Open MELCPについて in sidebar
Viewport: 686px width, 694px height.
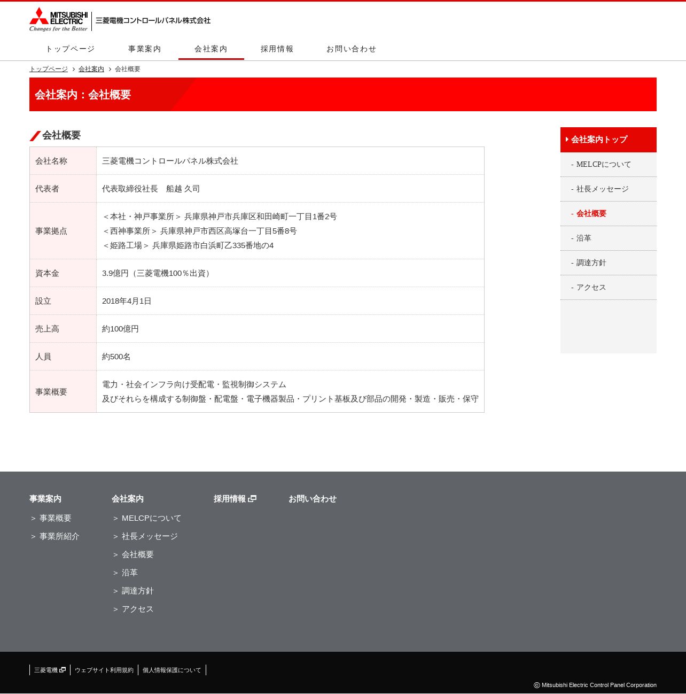click(x=609, y=165)
